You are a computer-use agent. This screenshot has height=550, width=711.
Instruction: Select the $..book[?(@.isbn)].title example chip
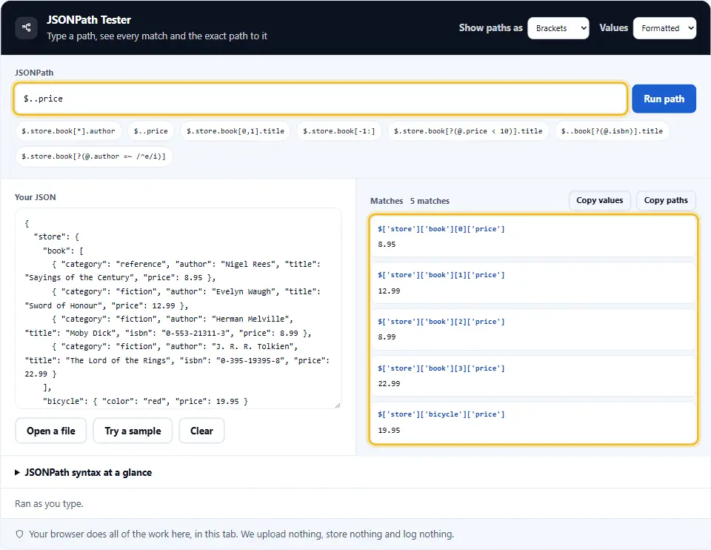click(x=612, y=131)
